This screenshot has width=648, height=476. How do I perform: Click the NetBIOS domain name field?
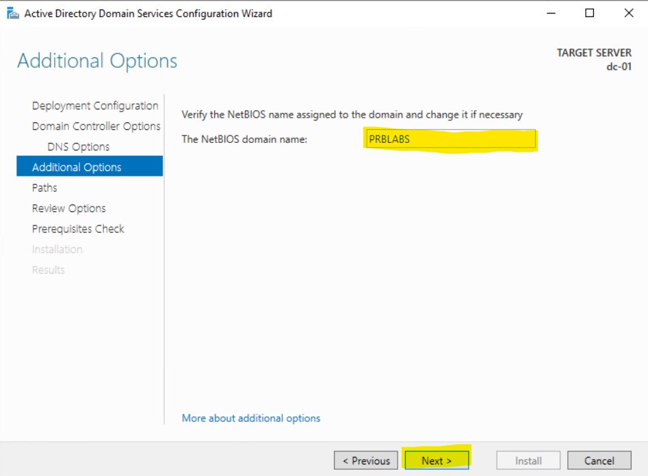(x=450, y=140)
